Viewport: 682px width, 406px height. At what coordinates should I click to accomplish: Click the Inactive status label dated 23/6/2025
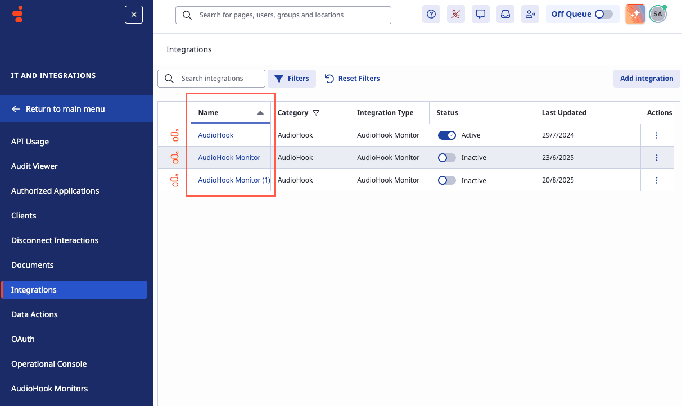(x=473, y=158)
